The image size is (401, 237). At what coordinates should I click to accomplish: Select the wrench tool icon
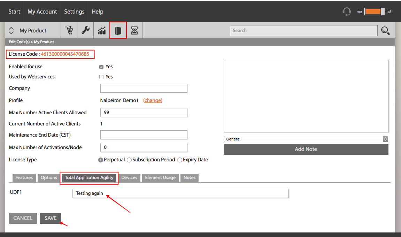click(85, 30)
